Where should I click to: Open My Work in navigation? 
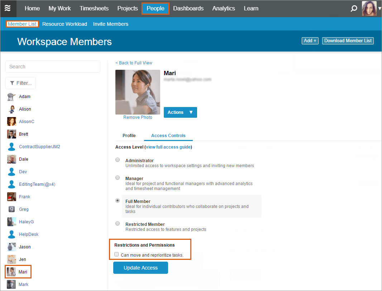pos(60,9)
